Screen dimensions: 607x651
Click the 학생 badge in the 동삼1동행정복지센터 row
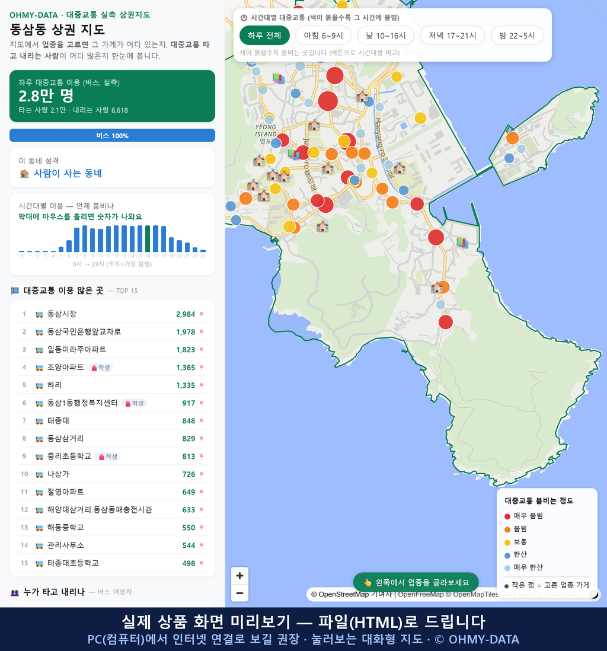coord(135,404)
